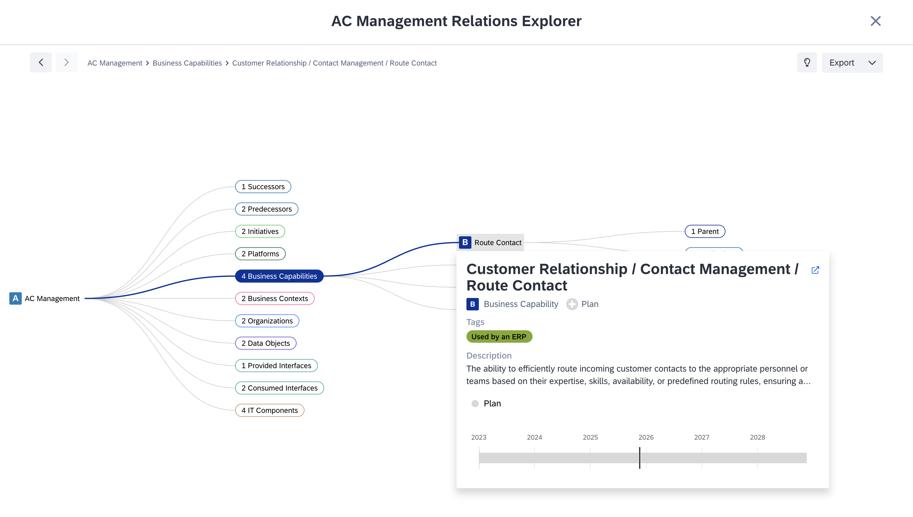
Task: Select the 2 Consumed Interfaces node
Action: tap(279, 388)
